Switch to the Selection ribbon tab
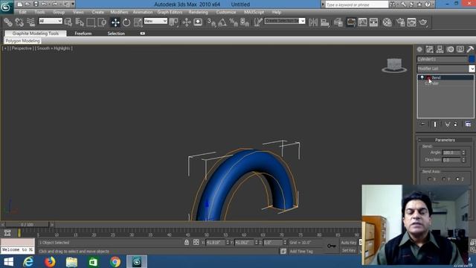The width and height of the screenshot is (476, 268). point(116,33)
